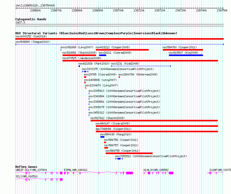The image size is (231, 194).
Task: Click the chr2:238650219..238750408 coordinate label
Action: [x=35, y=5]
